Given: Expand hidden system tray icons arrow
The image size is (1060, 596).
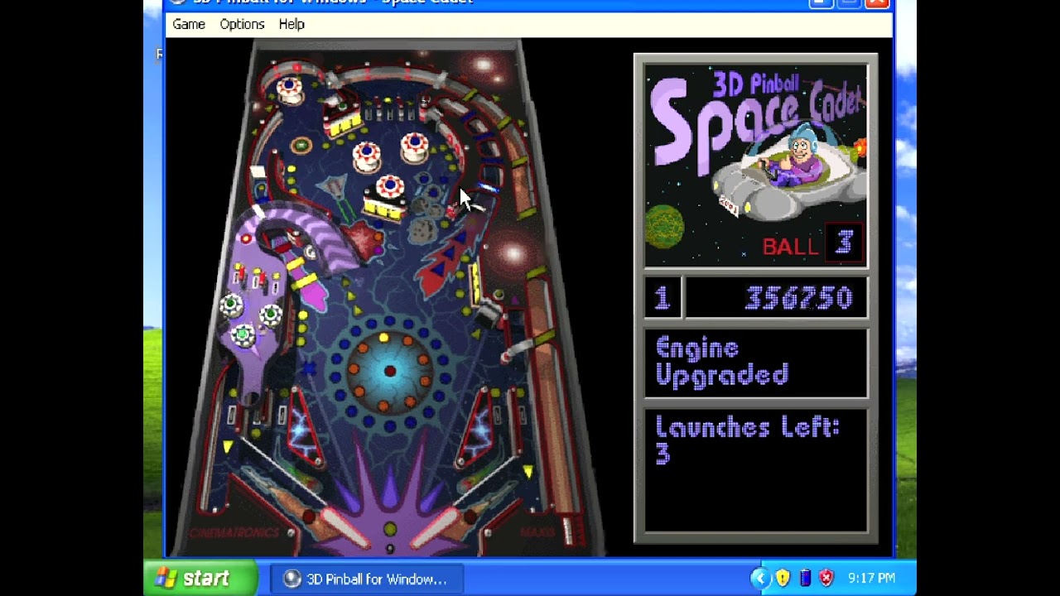Looking at the screenshot, I should 761,578.
